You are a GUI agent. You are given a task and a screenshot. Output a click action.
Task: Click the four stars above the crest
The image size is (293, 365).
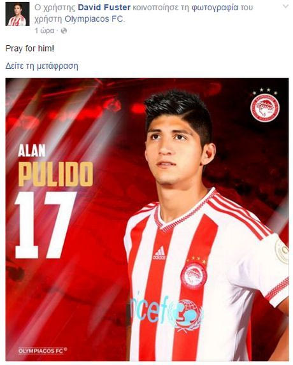(265, 91)
